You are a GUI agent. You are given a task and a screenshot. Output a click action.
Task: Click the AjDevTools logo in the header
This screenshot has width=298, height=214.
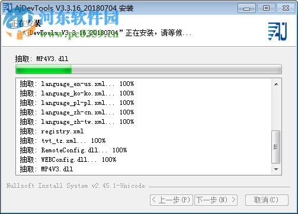click(277, 31)
